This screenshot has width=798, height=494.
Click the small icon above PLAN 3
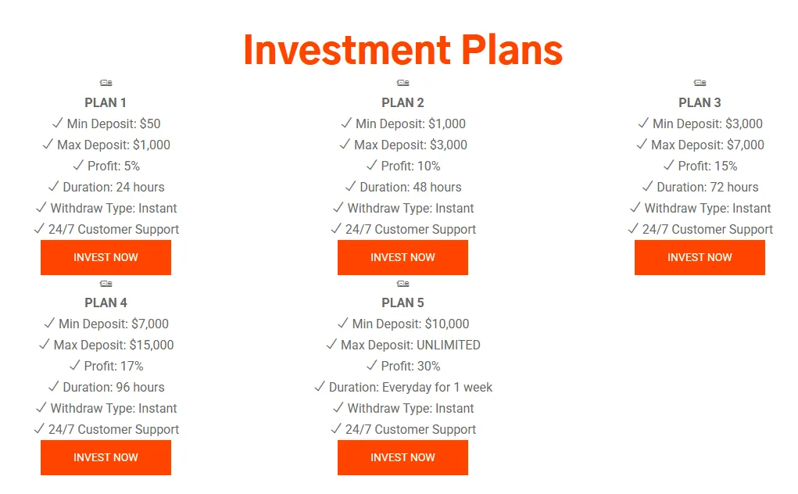pyautogui.click(x=700, y=83)
